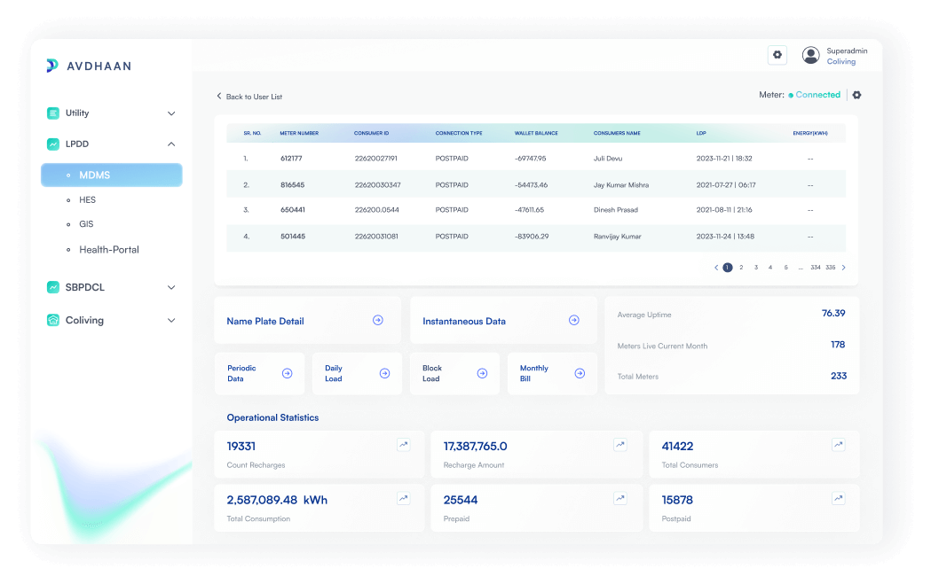The height and width of the screenshot is (584, 931).
Task: Click the gear icon beside Meter Connected status
Action: [x=856, y=94]
